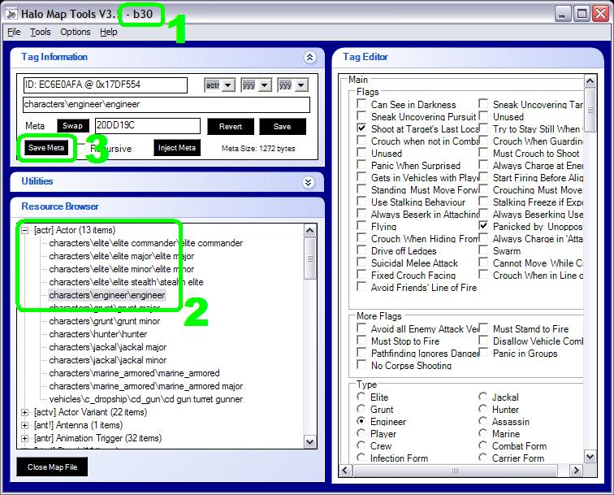The height and width of the screenshot is (495, 614).
Task: Select the Infection Form radio button
Action: 361,458
